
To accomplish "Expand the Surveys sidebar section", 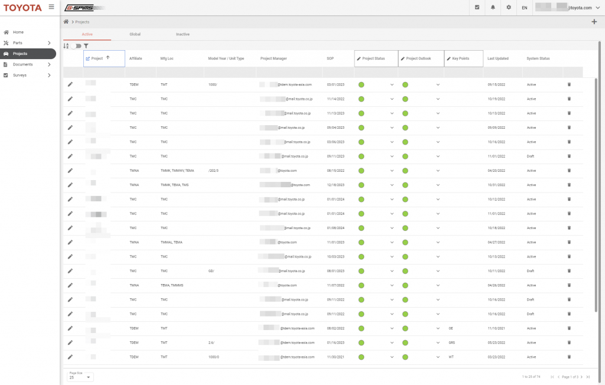I will (x=49, y=75).
